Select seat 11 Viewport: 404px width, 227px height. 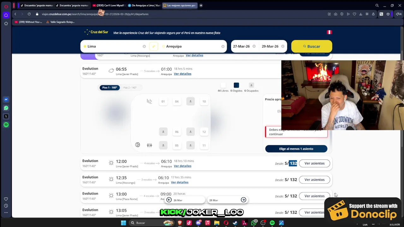[204, 145]
